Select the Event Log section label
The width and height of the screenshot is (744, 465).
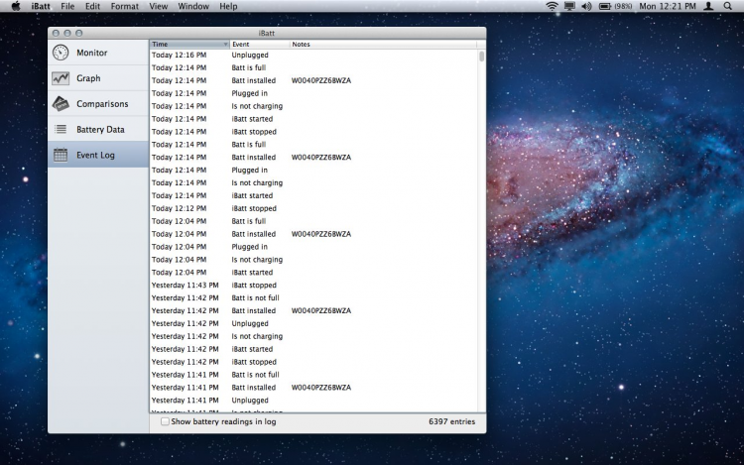tap(95, 155)
